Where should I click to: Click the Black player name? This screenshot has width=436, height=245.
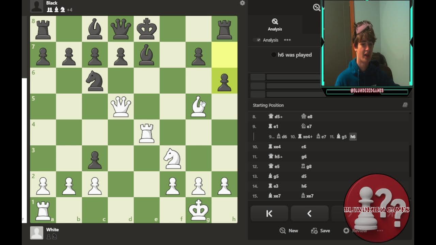pyautogui.click(x=52, y=3)
